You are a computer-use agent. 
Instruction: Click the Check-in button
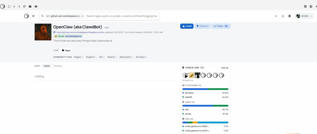(202, 26)
